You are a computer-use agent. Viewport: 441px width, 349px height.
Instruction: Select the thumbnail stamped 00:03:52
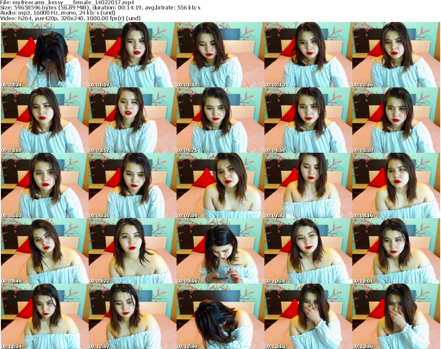coord(132,120)
